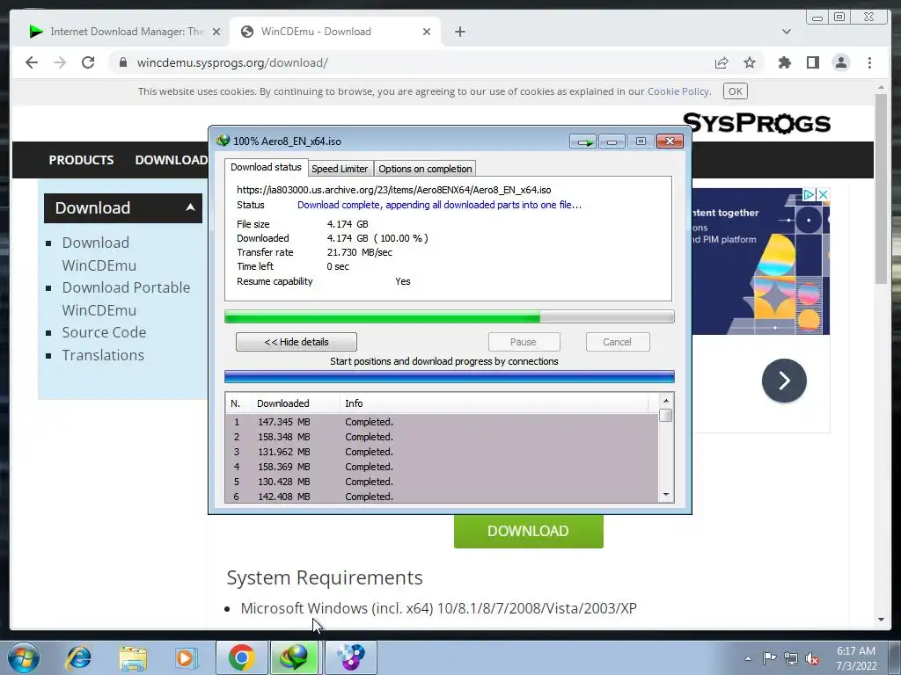Switch to Internet Download Manager tab
This screenshot has width=901, height=675.
(121, 32)
